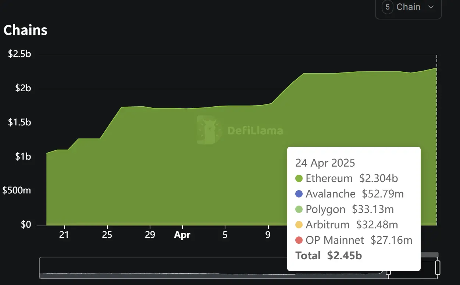The image size is (460, 285).
Task: Click the blue Avalanche legend dot
Action: (299, 194)
